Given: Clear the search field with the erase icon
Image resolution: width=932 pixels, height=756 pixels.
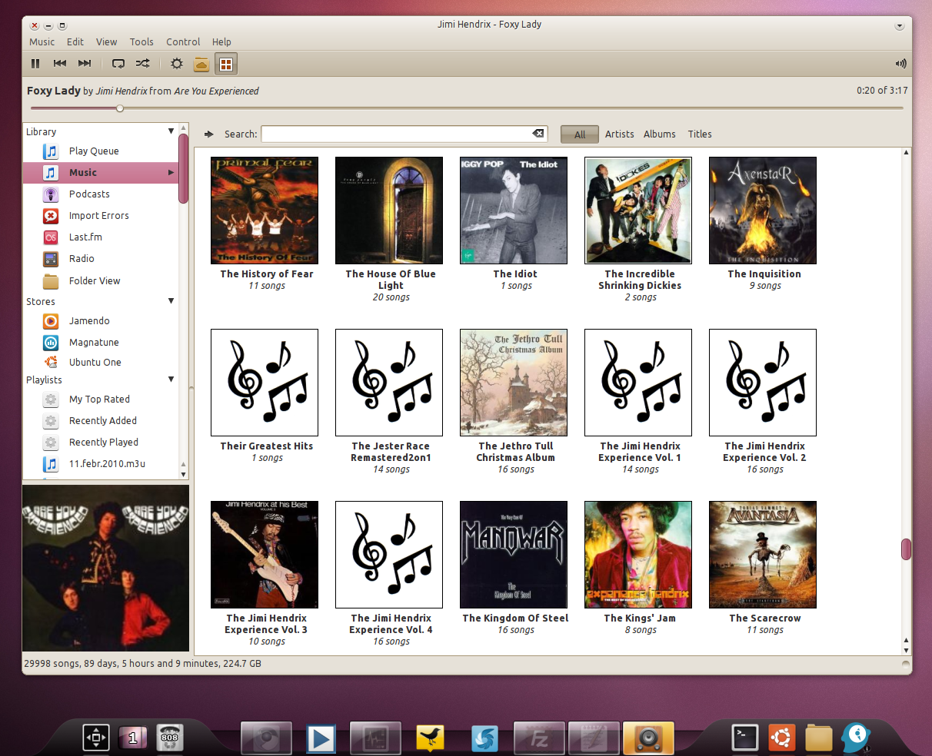Looking at the screenshot, I should tap(538, 134).
